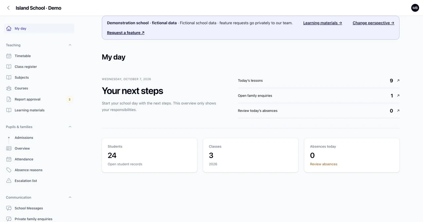Screen dimensions: 423x222
Task: Click the Review absences link
Action: click(324, 164)
